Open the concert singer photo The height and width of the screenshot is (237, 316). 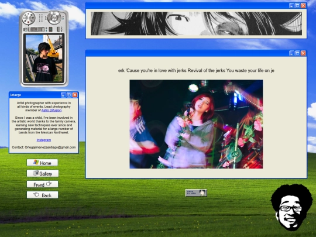coord(196,124)
